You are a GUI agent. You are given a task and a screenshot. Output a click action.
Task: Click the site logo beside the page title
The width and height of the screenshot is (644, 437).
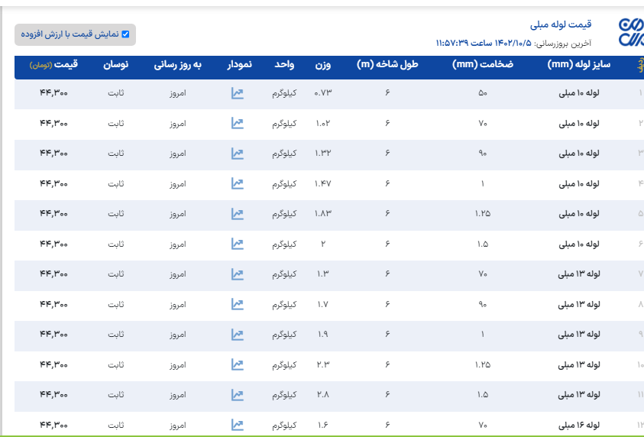[629, 33]
